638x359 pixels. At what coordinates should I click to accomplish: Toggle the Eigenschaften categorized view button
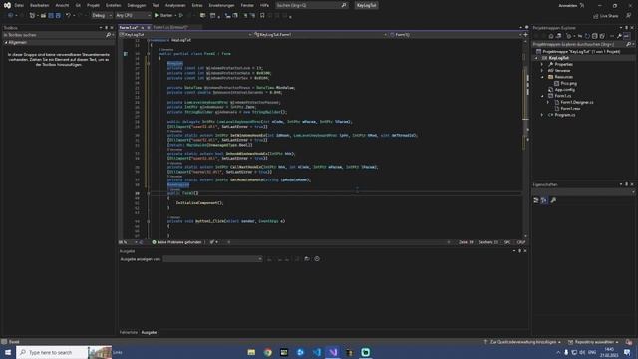click(x=536, y=200)
